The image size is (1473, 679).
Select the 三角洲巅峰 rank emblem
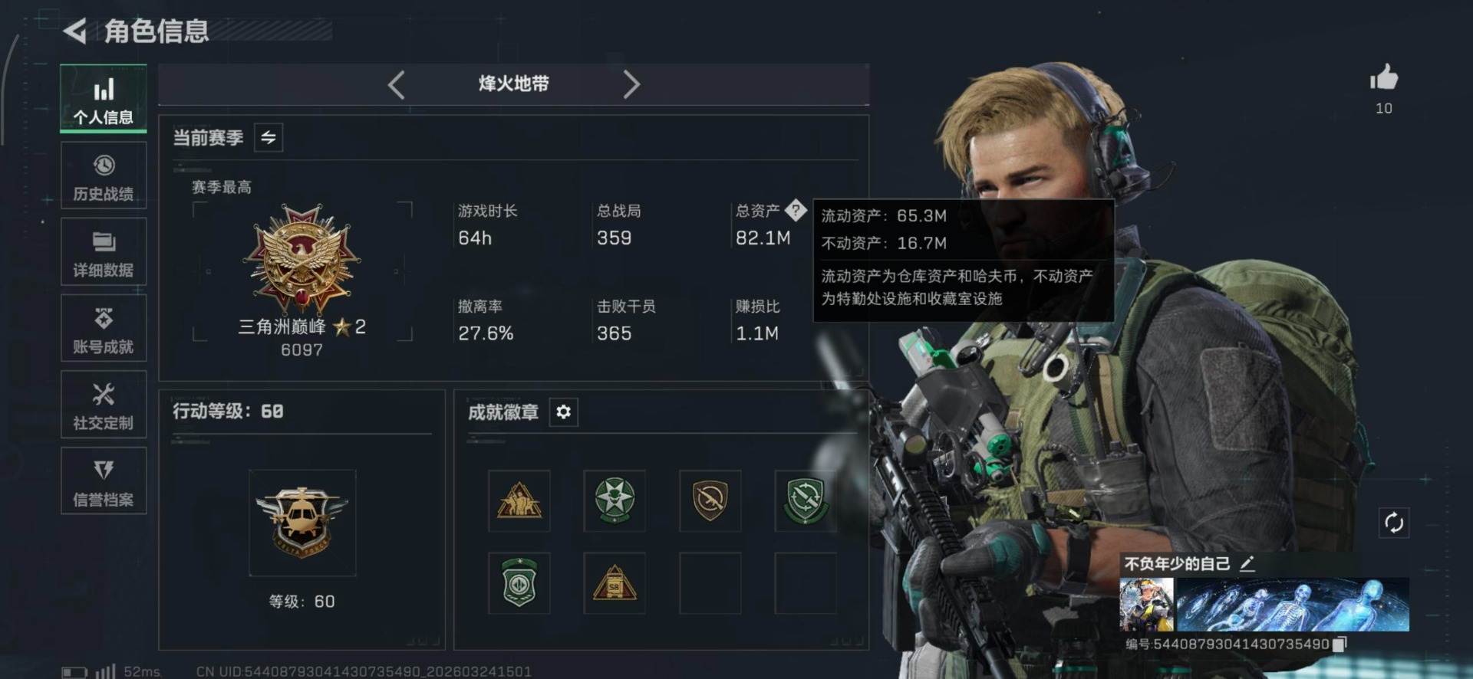pyautogui.click(x=302, y=259)
